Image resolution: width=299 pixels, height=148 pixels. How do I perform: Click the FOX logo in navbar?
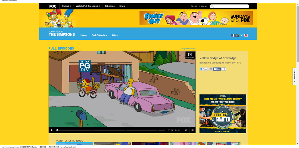pos(53,6)
